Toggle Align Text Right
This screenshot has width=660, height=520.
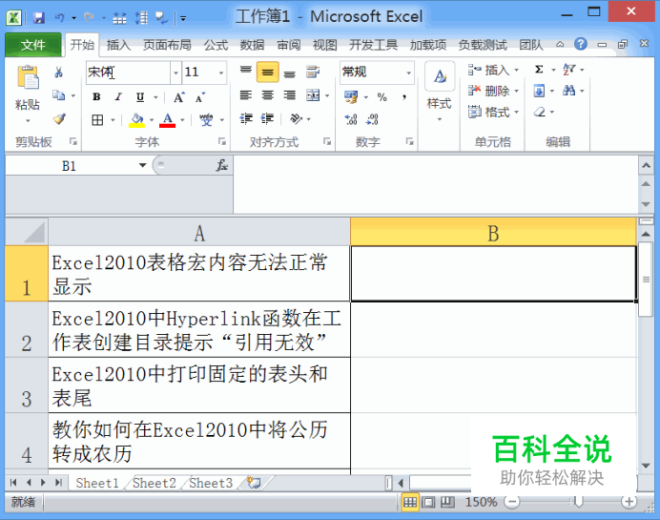pyautogui.click(x=290, y=95)
